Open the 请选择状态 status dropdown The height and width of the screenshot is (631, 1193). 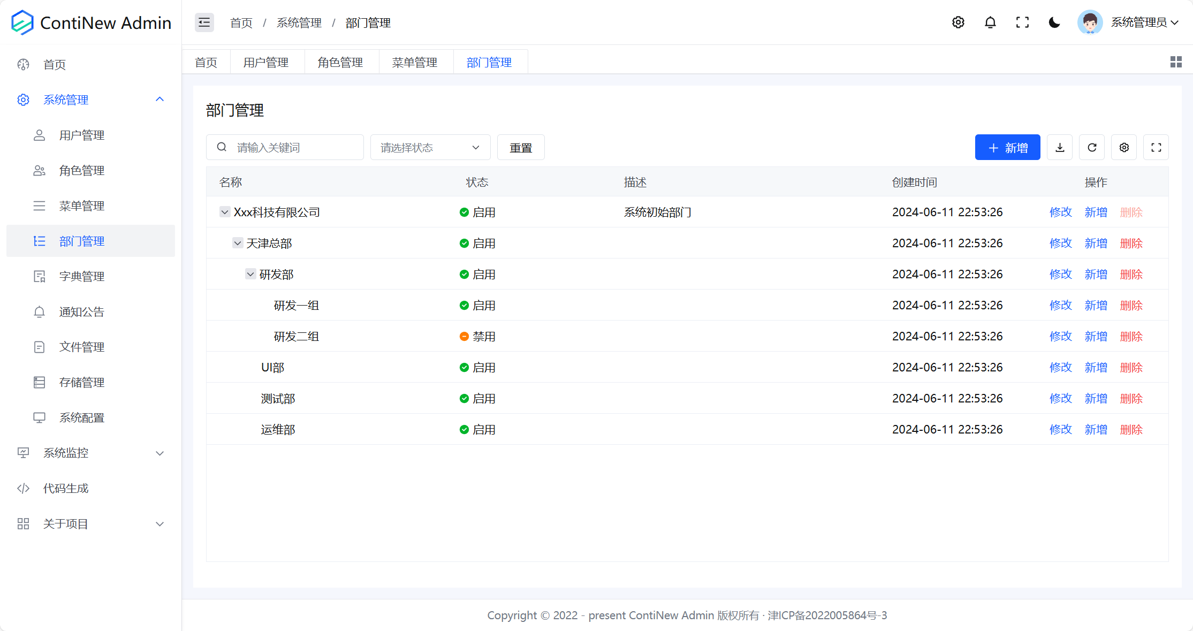(x=430, y=147)
